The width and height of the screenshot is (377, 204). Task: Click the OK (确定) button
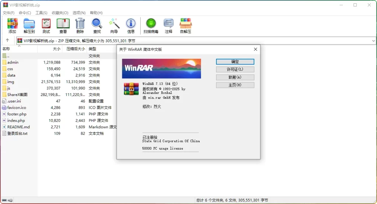235,62
